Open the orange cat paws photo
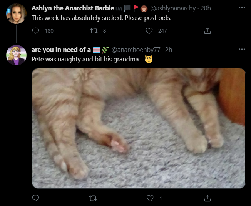Screen dimensions: 251x206 pos(139,128)
